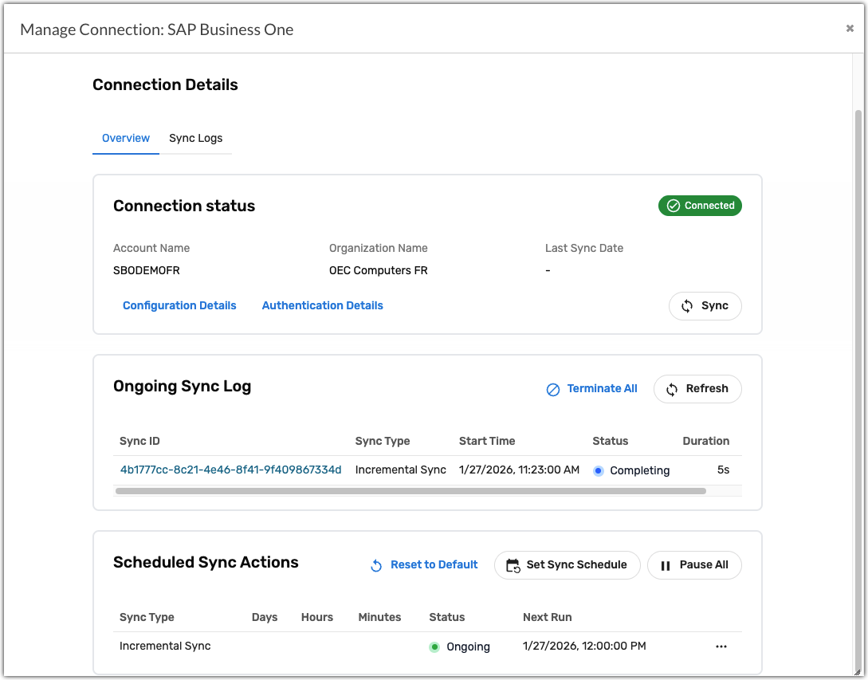The image size is (868, 680).
Task: Click the resize grip at dialog corner
Action: (858, 672)
